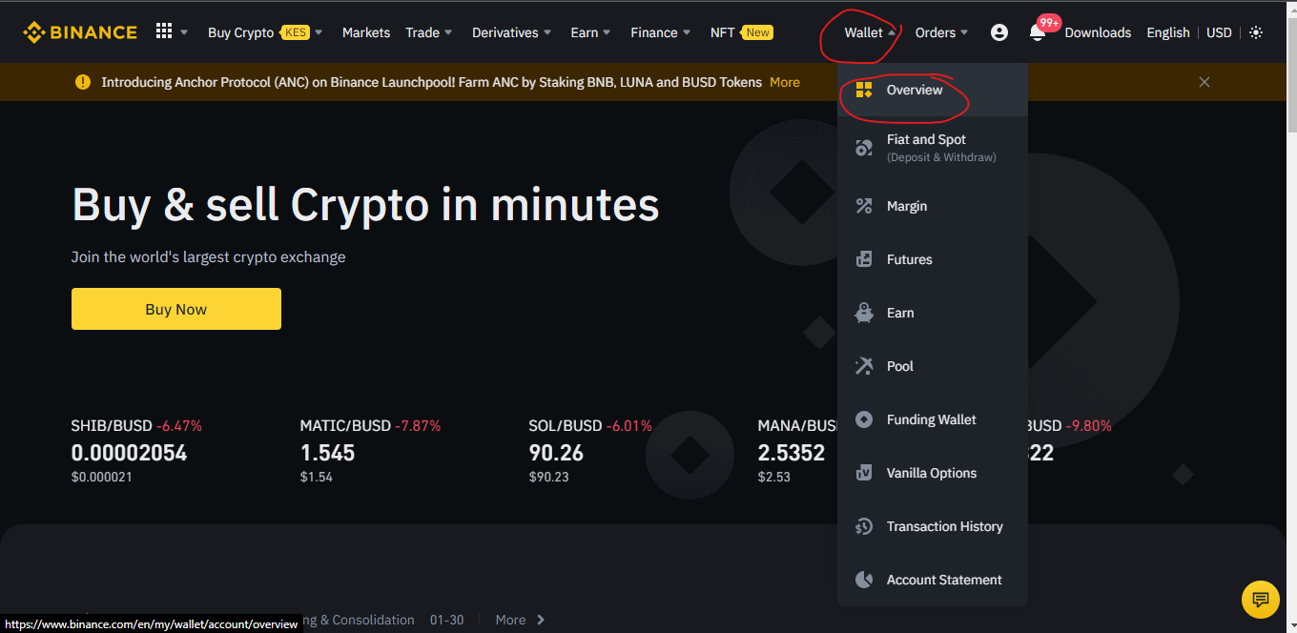Open the notifications bell icon

pos(1038,33)
